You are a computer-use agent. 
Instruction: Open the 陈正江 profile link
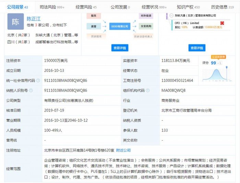point(34,19)
